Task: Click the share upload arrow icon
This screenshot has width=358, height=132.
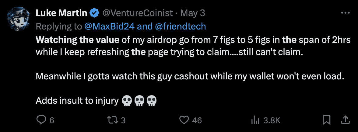Action: [345, 120]
